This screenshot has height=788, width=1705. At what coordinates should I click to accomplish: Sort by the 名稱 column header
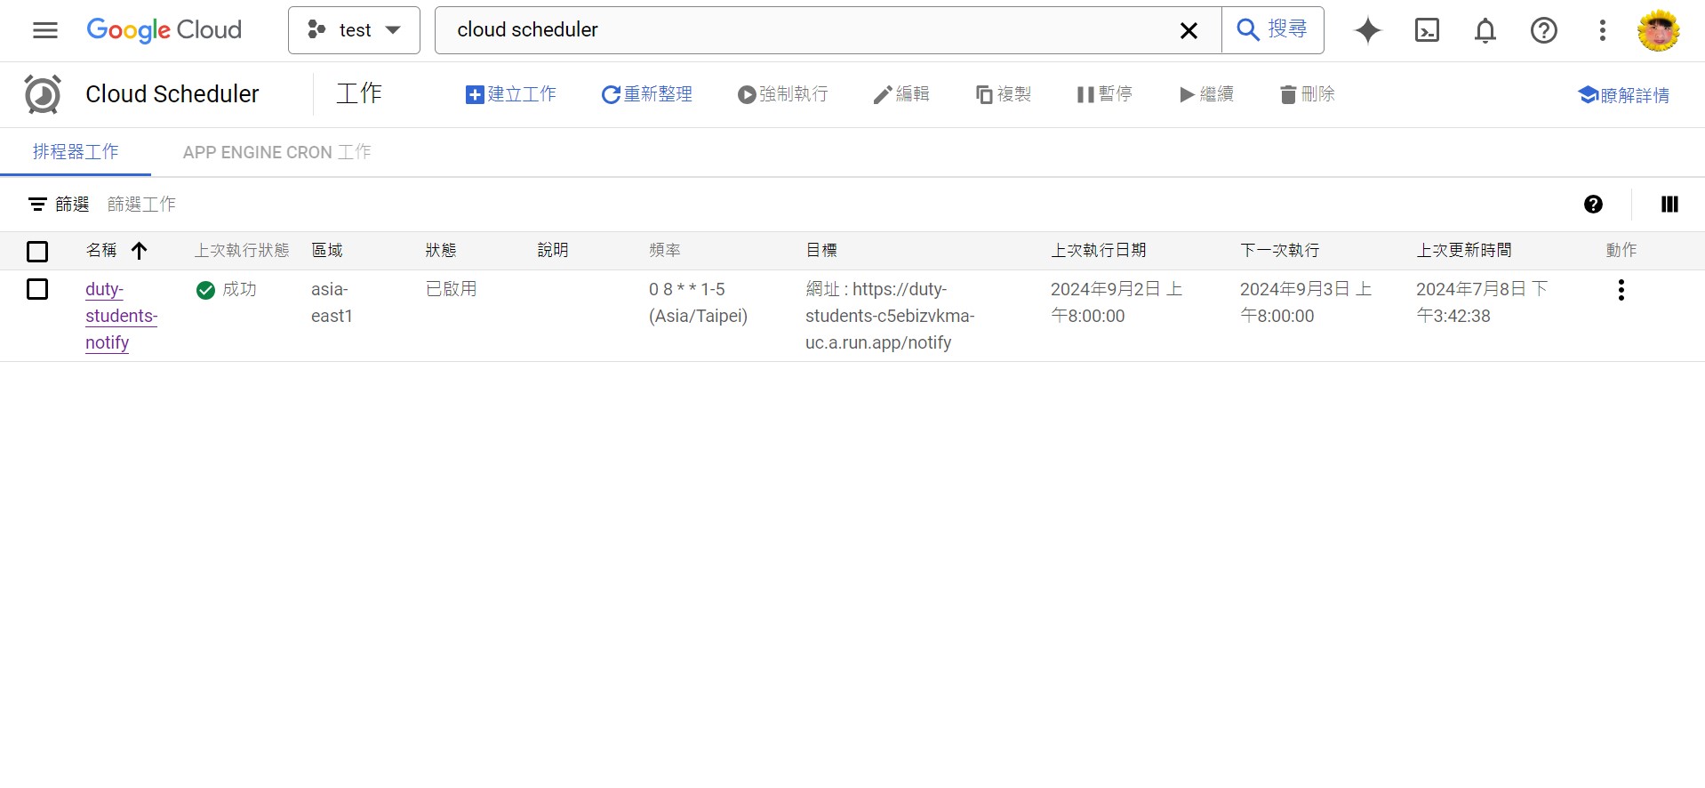click(x=101, y=251)
